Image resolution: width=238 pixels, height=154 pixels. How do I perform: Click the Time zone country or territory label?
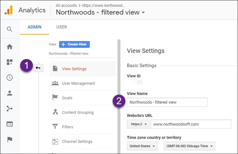154,138
